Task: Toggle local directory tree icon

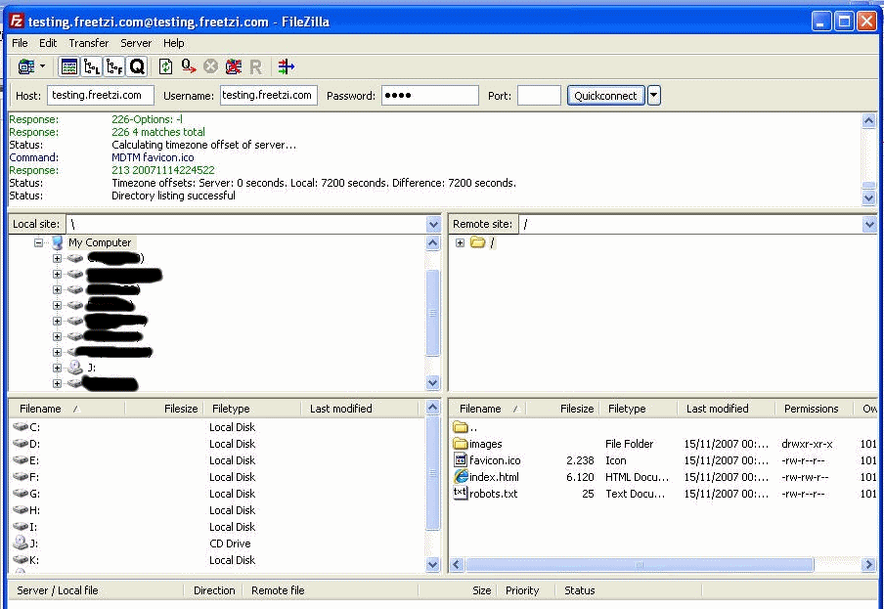Action: click(92, 66)
